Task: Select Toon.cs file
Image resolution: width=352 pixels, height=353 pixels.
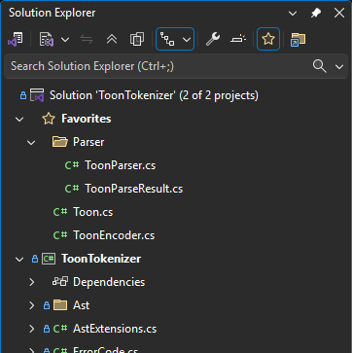Action: (x=93, y=212)
